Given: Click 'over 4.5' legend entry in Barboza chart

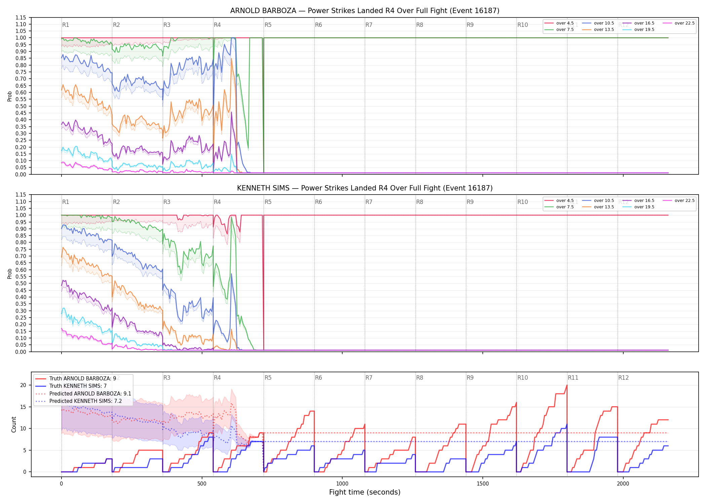Looking at the screenshot, I should [559, 23].
